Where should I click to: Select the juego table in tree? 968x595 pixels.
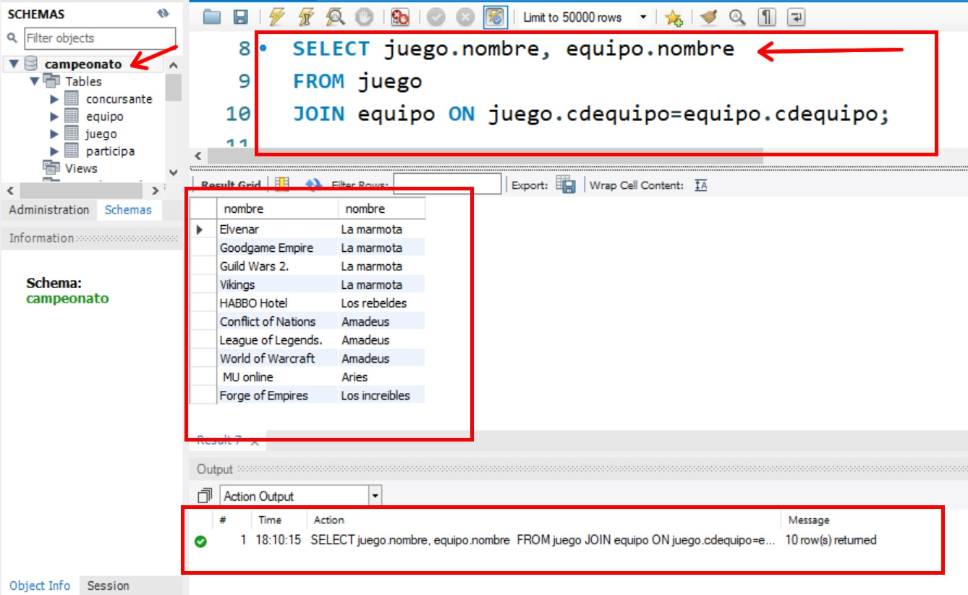tap(101, 134)
